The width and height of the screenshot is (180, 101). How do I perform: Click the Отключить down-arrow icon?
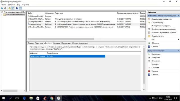tap(149, 61)
